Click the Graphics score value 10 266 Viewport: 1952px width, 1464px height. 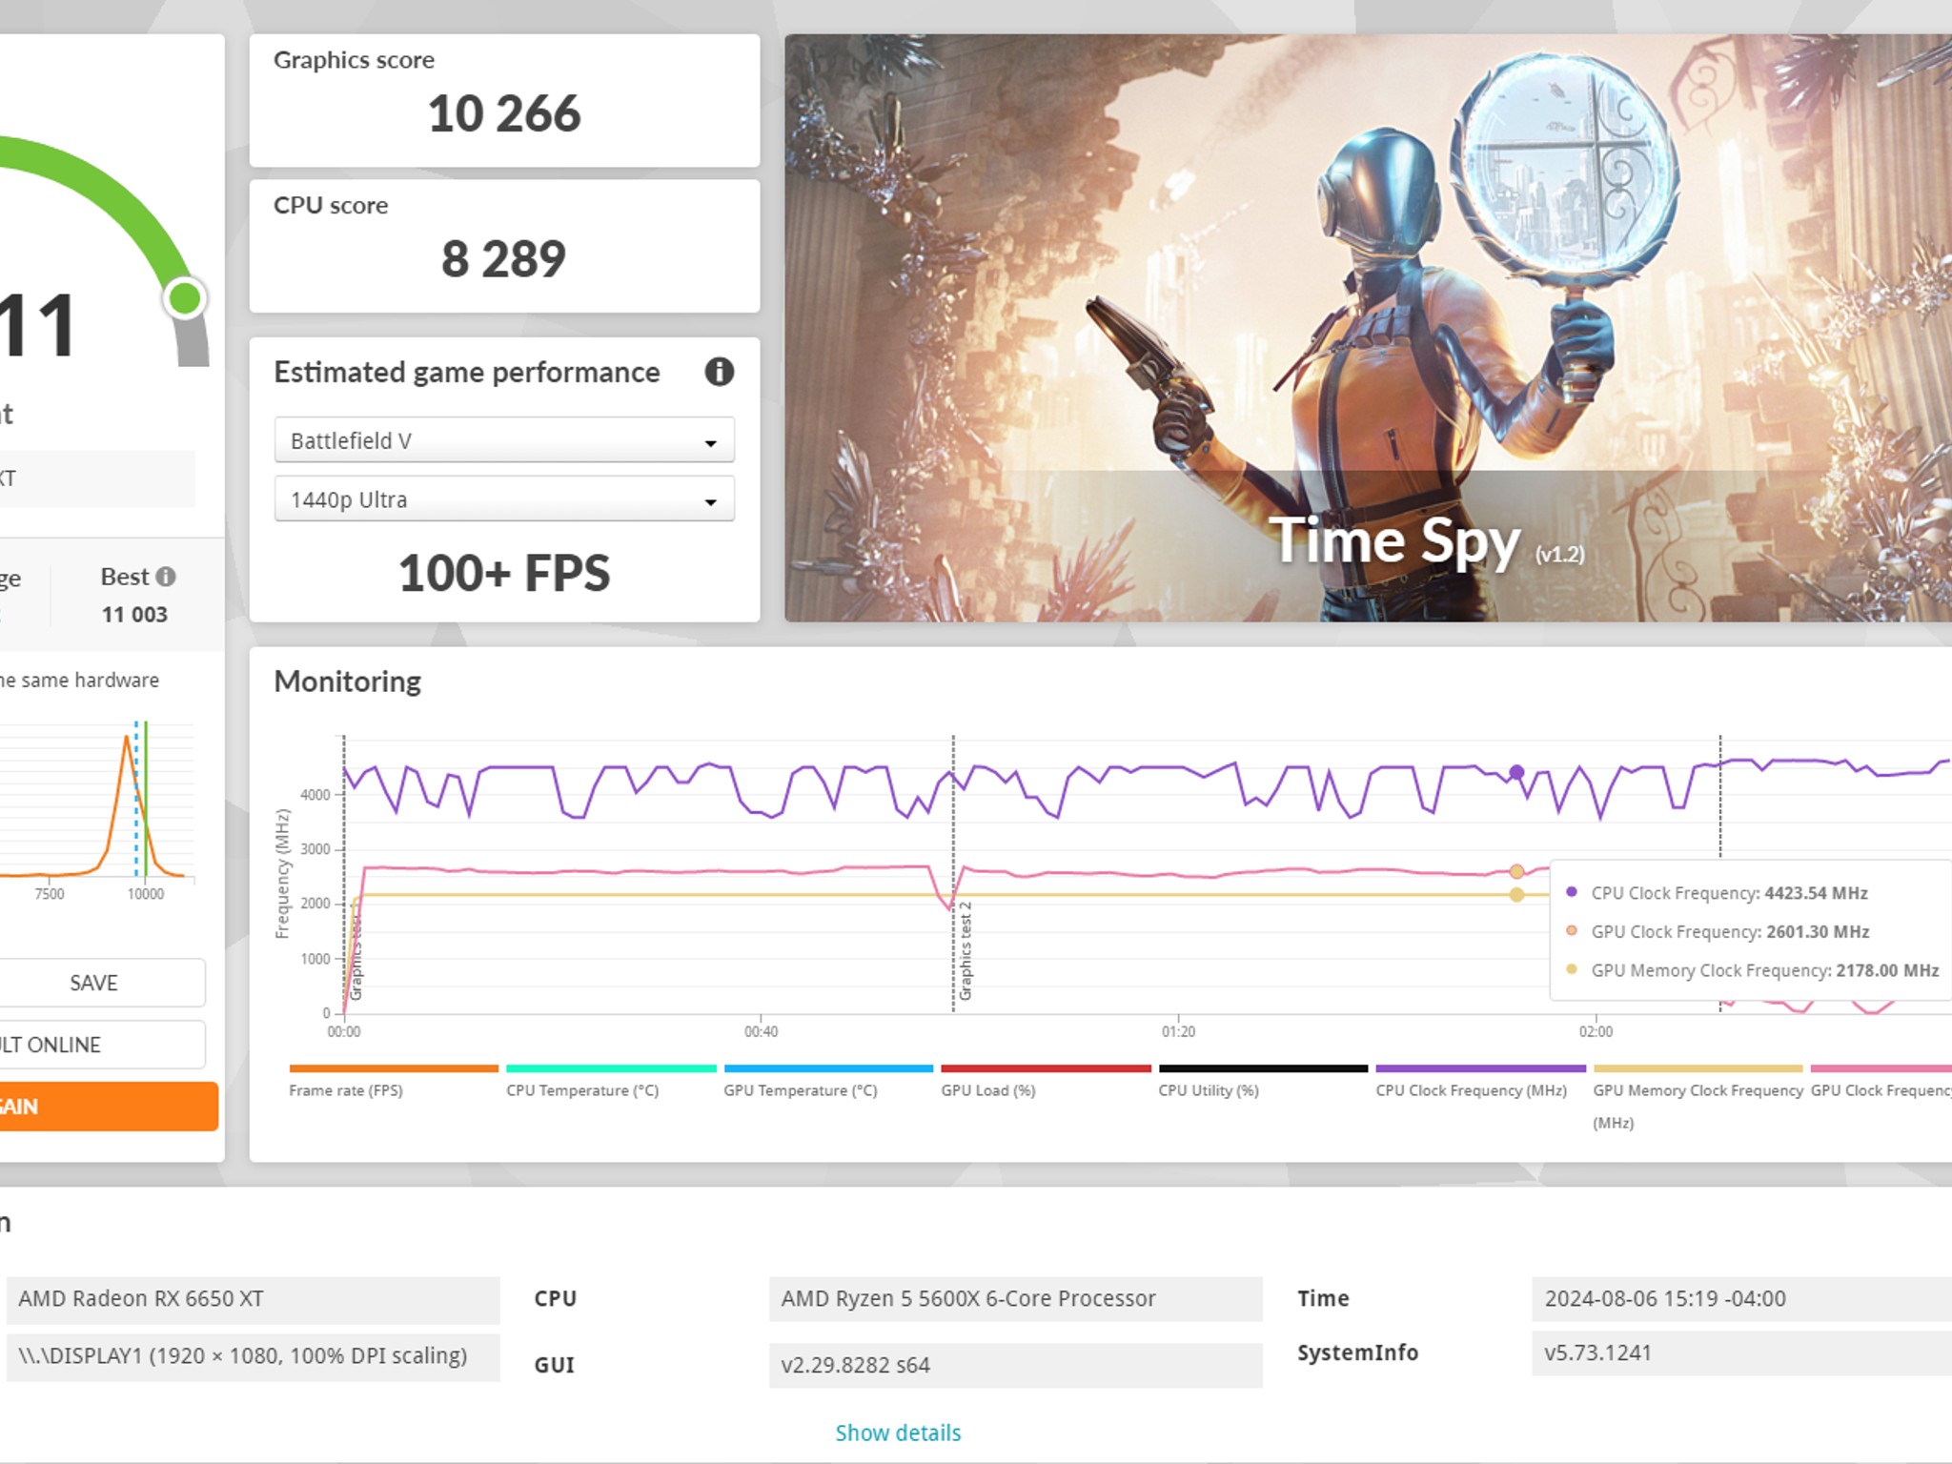click(x=504, y=113)
